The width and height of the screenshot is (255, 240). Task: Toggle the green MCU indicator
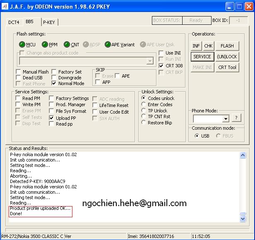22,45
